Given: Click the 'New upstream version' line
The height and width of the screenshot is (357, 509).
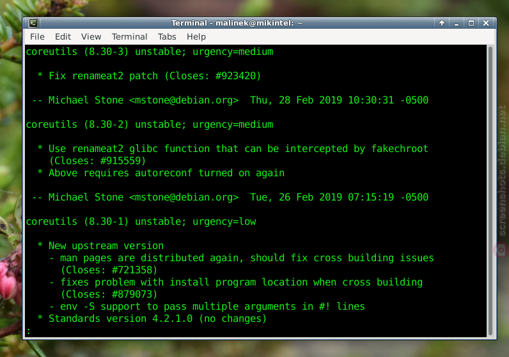Looking at the screenshot, I should pos(100,246).
